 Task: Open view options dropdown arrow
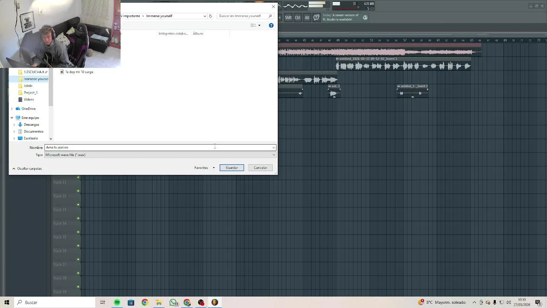tap(259, 25)
